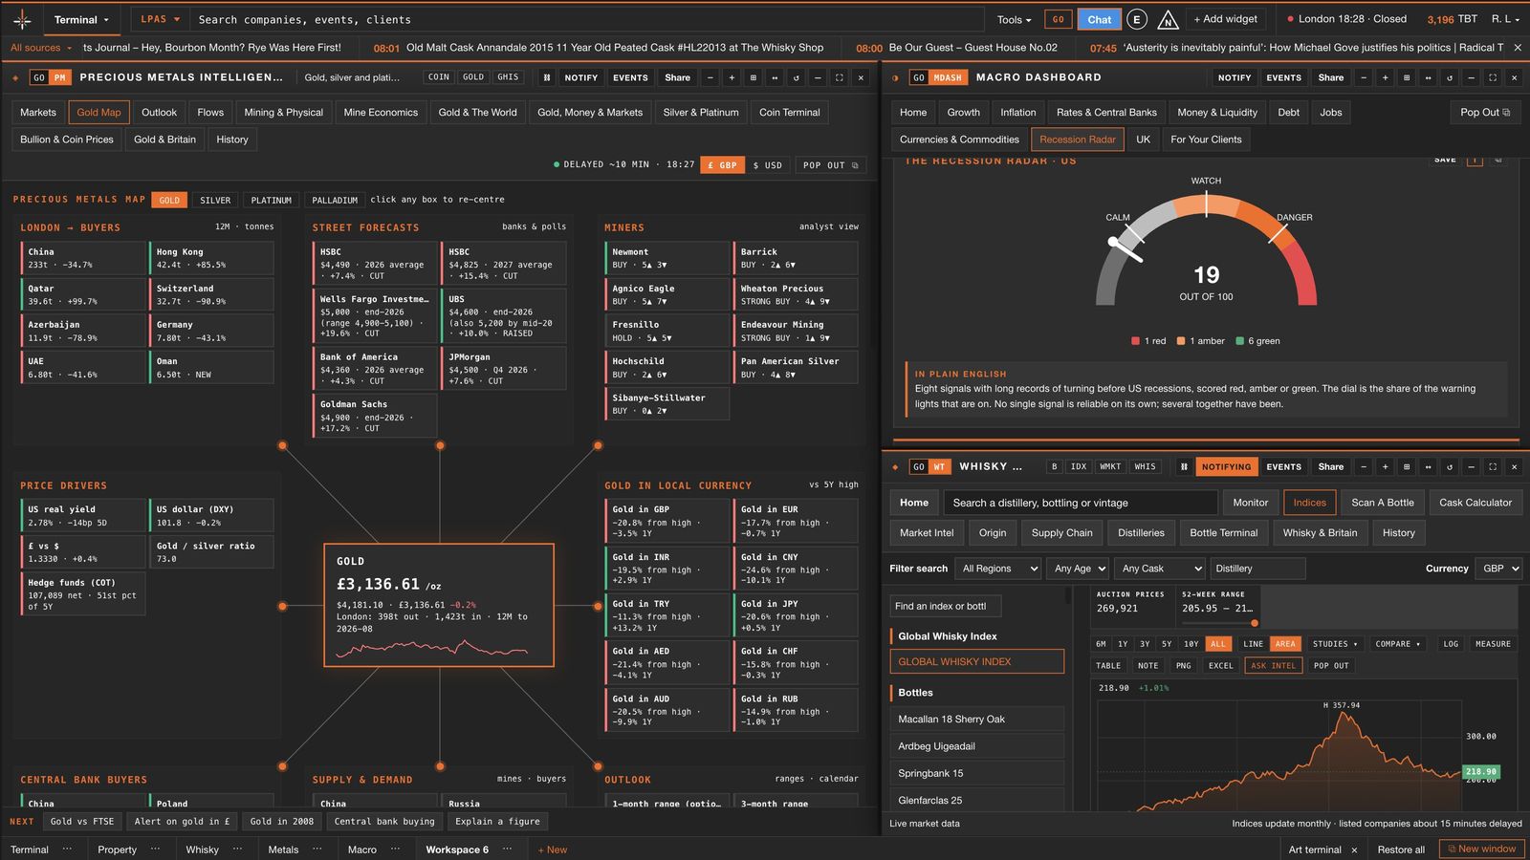Open the Outlook tab in Precious Metals

(159, 112)
